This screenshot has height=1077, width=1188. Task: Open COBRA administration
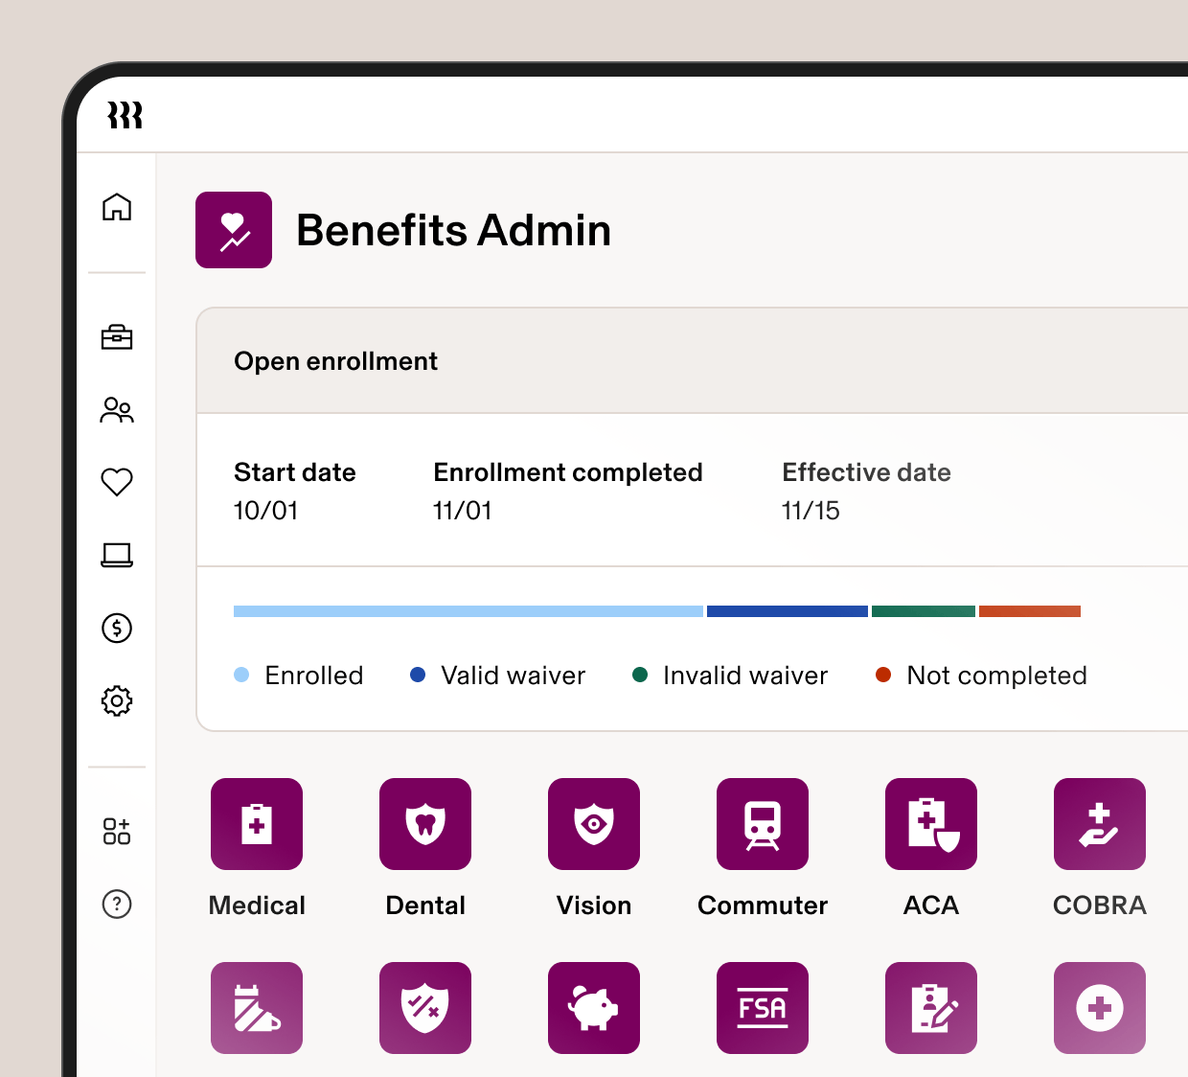[x=1099, y=824]
